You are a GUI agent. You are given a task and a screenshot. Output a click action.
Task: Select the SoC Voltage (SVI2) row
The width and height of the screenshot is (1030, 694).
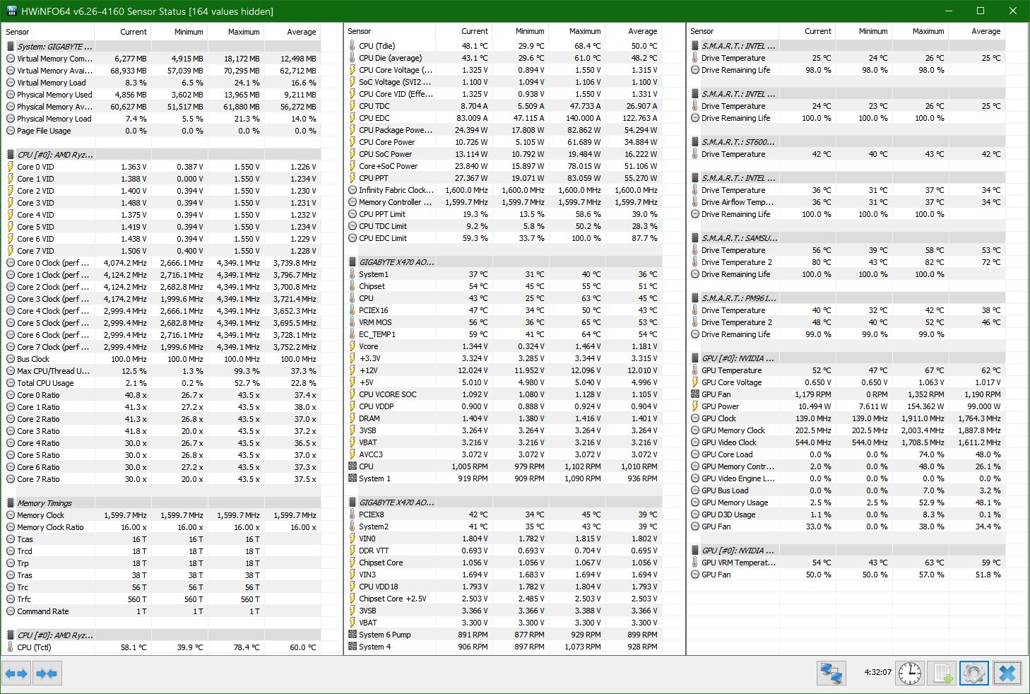click(504, 82)
